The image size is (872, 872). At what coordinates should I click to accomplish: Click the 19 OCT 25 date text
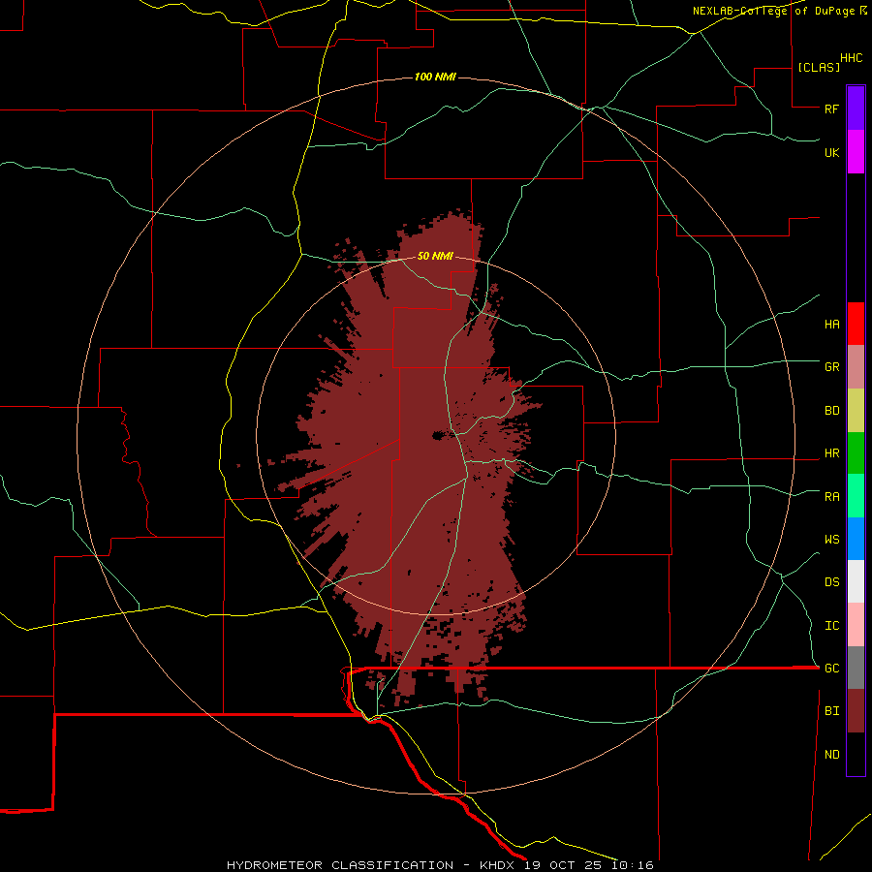[x=565, y=865]
